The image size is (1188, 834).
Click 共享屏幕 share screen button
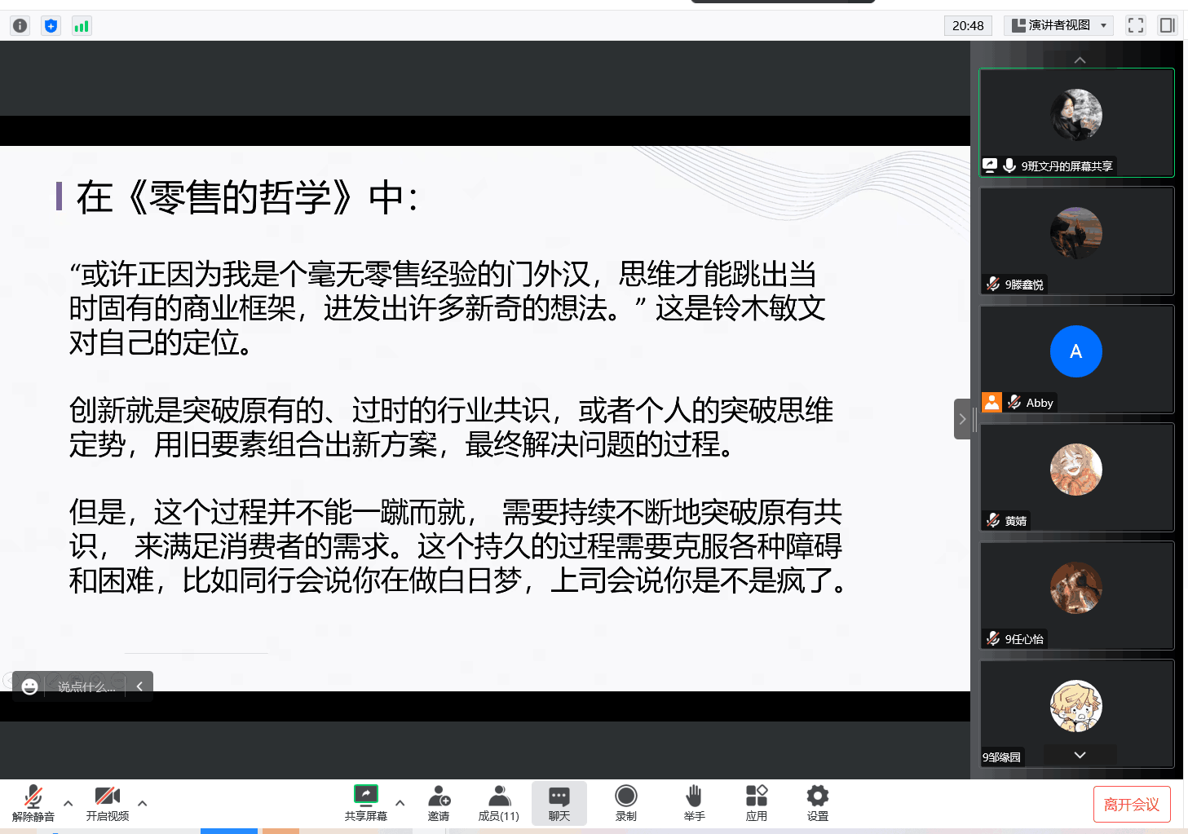coord(365,802)
